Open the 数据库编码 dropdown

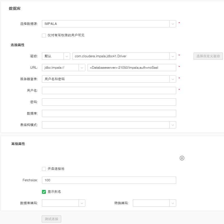tap(63, 203)
